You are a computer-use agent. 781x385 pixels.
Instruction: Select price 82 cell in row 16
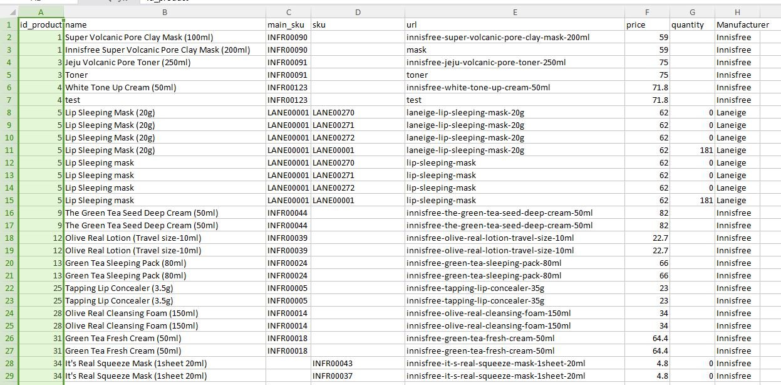(x=647, y=213)
